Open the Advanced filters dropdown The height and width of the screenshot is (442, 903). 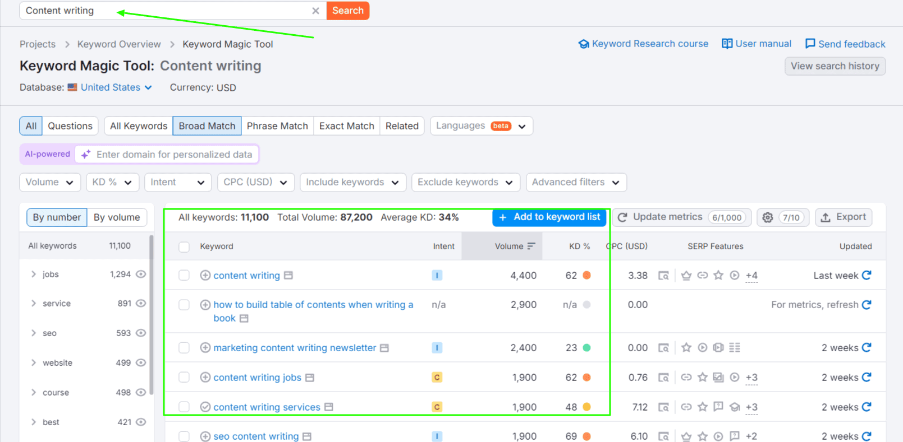[x=576, y=182]
